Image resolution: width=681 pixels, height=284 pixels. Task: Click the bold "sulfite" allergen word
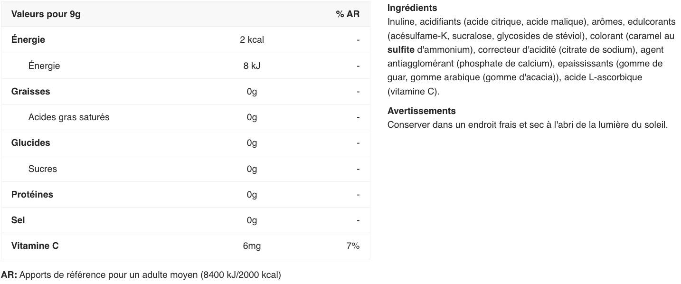[401, 50]
